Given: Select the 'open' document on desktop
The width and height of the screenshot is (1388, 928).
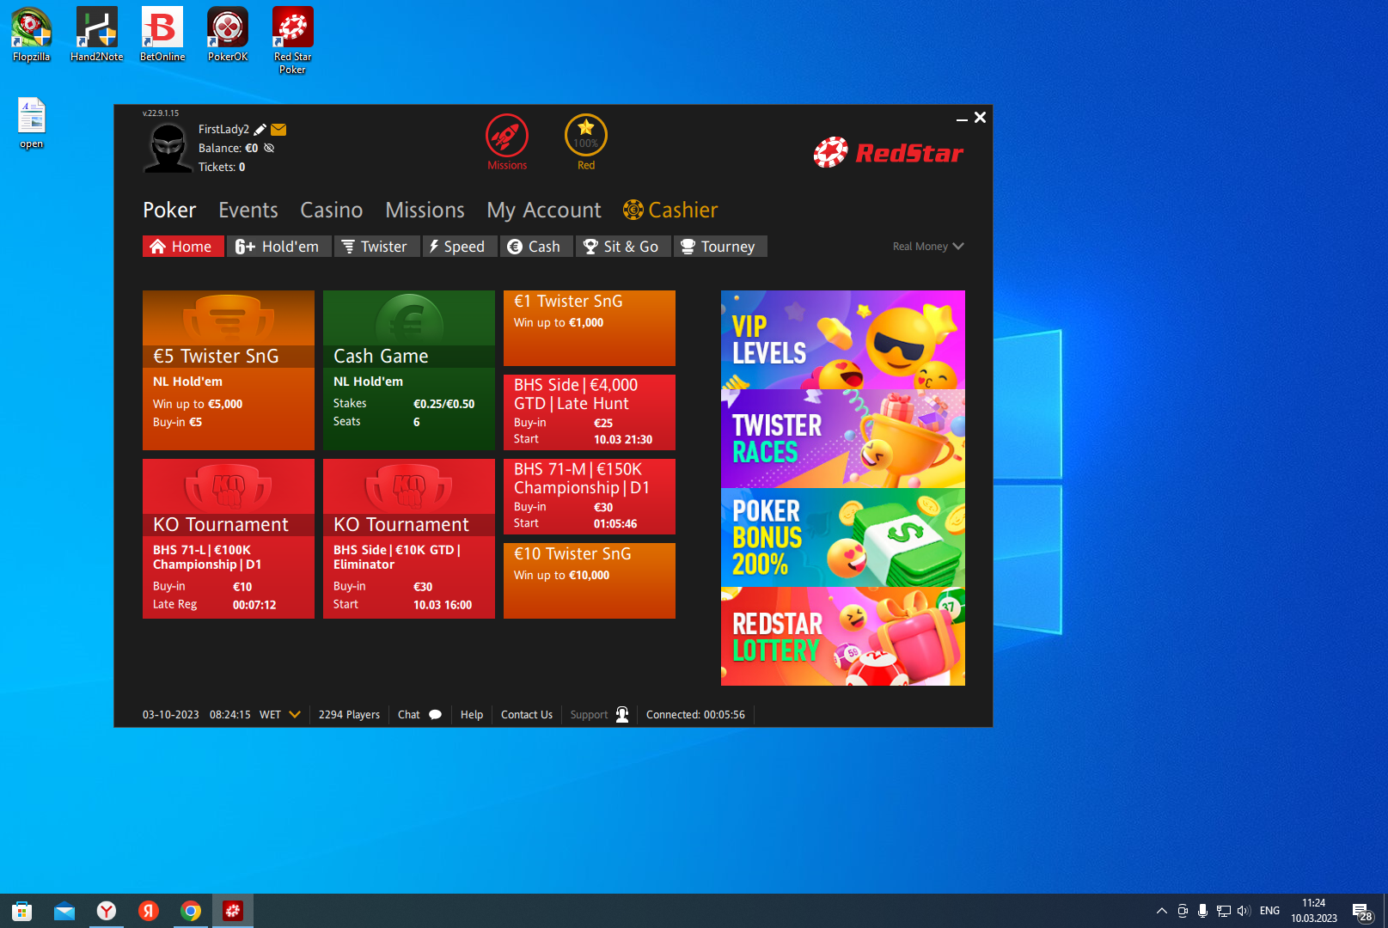Looking at the screenshot, I should pos(32,124).
